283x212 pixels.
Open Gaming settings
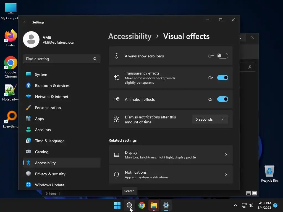62,152
